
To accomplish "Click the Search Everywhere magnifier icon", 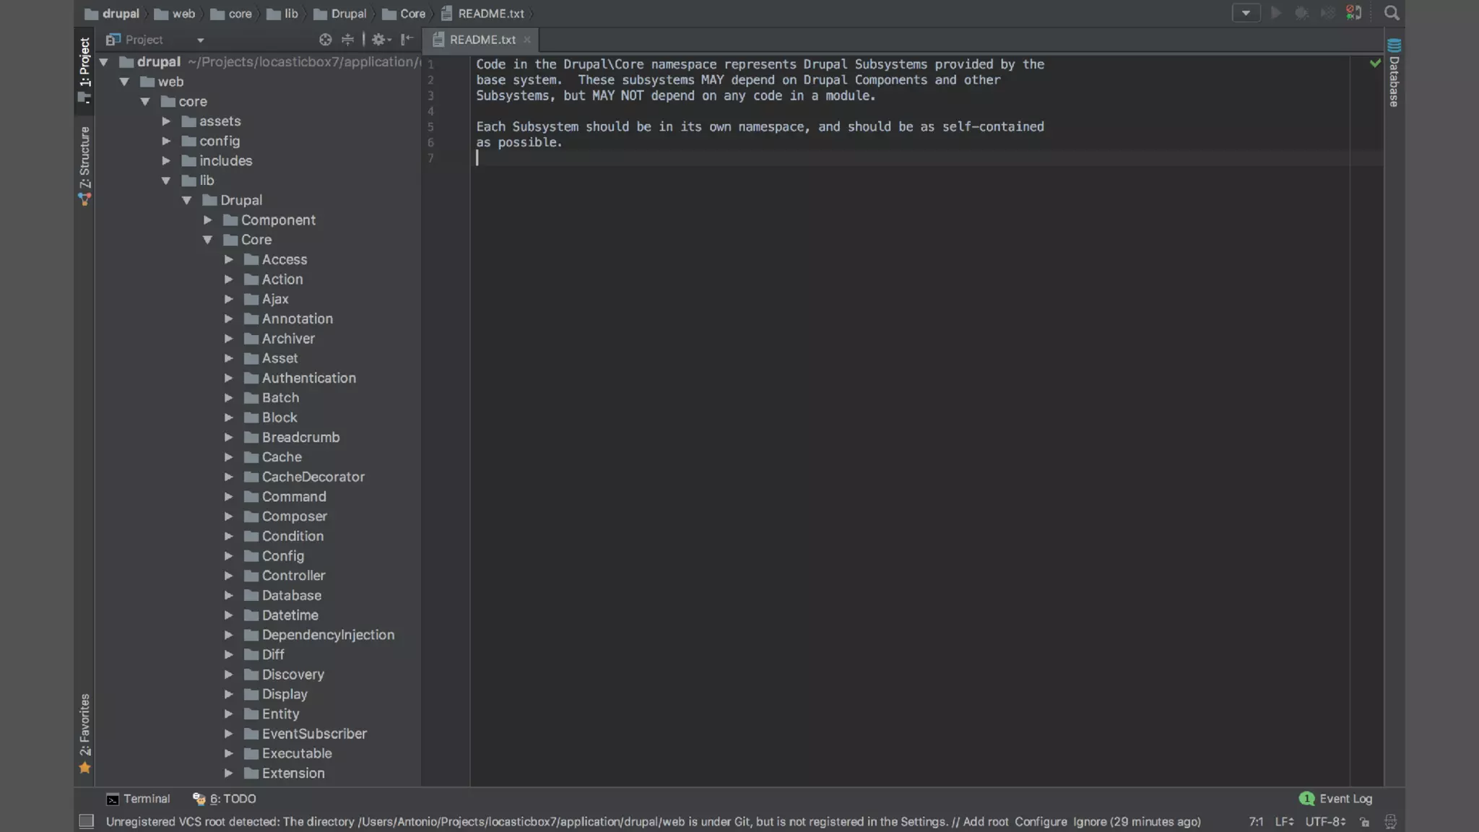I will 1391,13.
